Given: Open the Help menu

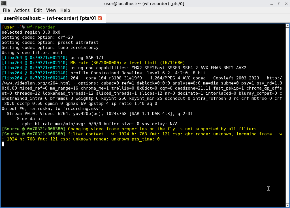Looking at the screenshot, I should 65,10.
